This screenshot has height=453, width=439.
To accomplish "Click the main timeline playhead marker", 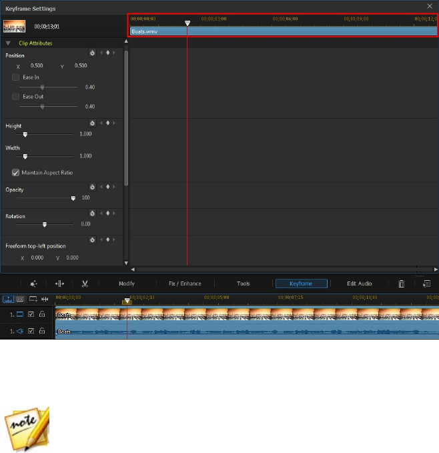I will 127,301.
